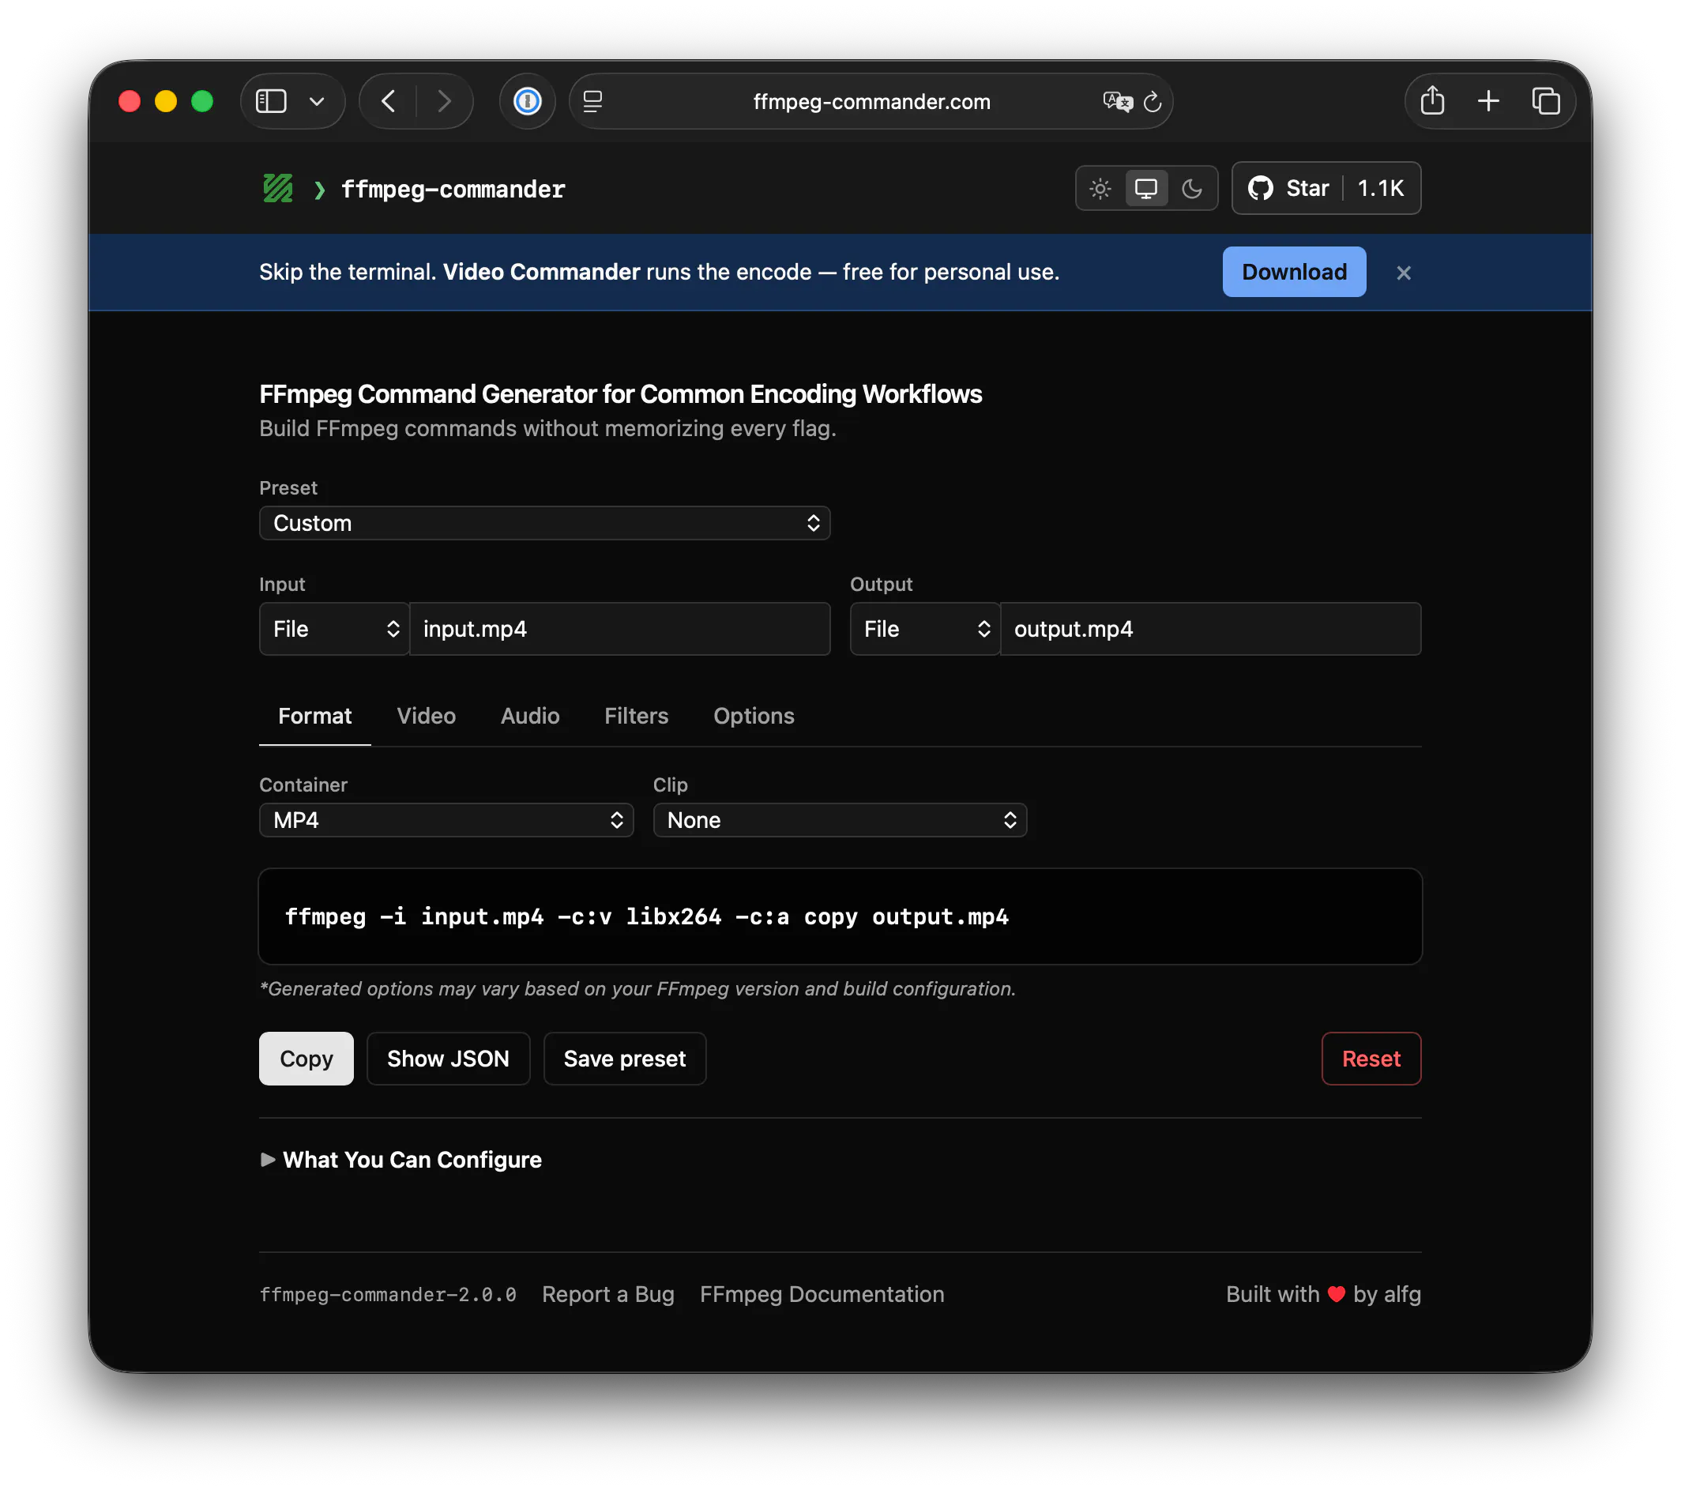Click the Video Commander banner text
Viewport: 1681px width, 1490px height.
pyautogui.click(x=541, y=273)
